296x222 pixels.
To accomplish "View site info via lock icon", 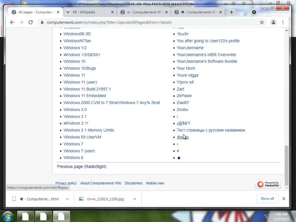I will click(42, 22).
